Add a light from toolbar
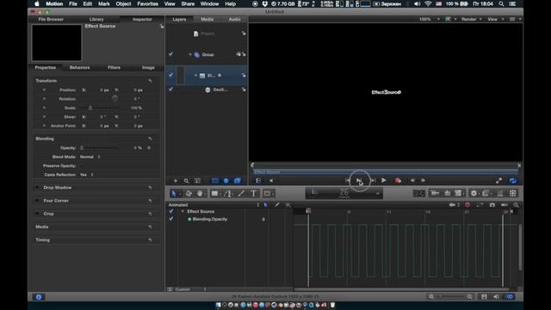This screenshot has height=310, width=551. point(447,193)
